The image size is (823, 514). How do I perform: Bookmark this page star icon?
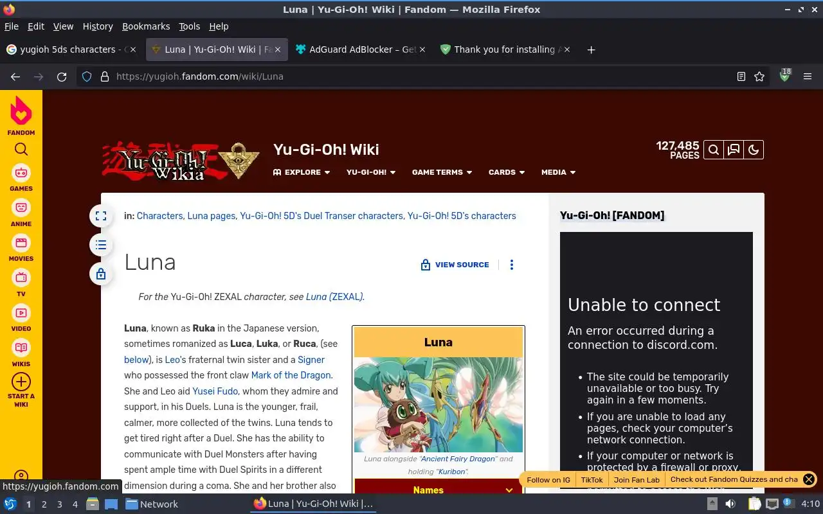tap(759, 76)
